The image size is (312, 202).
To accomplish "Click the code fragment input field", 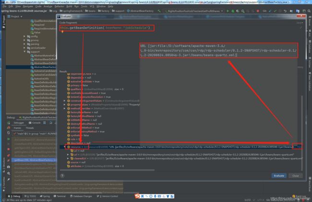I will tap(180, 28).
